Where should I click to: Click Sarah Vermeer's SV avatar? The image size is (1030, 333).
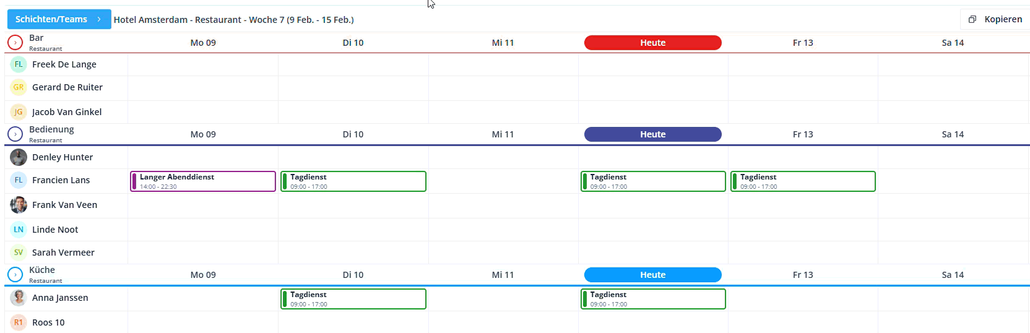pos(19,253)
